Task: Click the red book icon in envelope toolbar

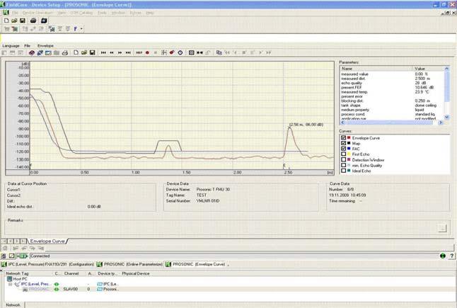Action: coord(32,52)
